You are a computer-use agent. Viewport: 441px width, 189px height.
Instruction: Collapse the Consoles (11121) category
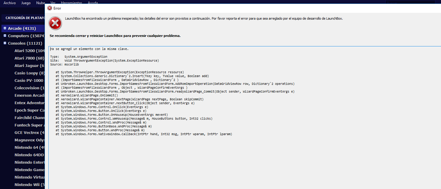pos(5,43)
